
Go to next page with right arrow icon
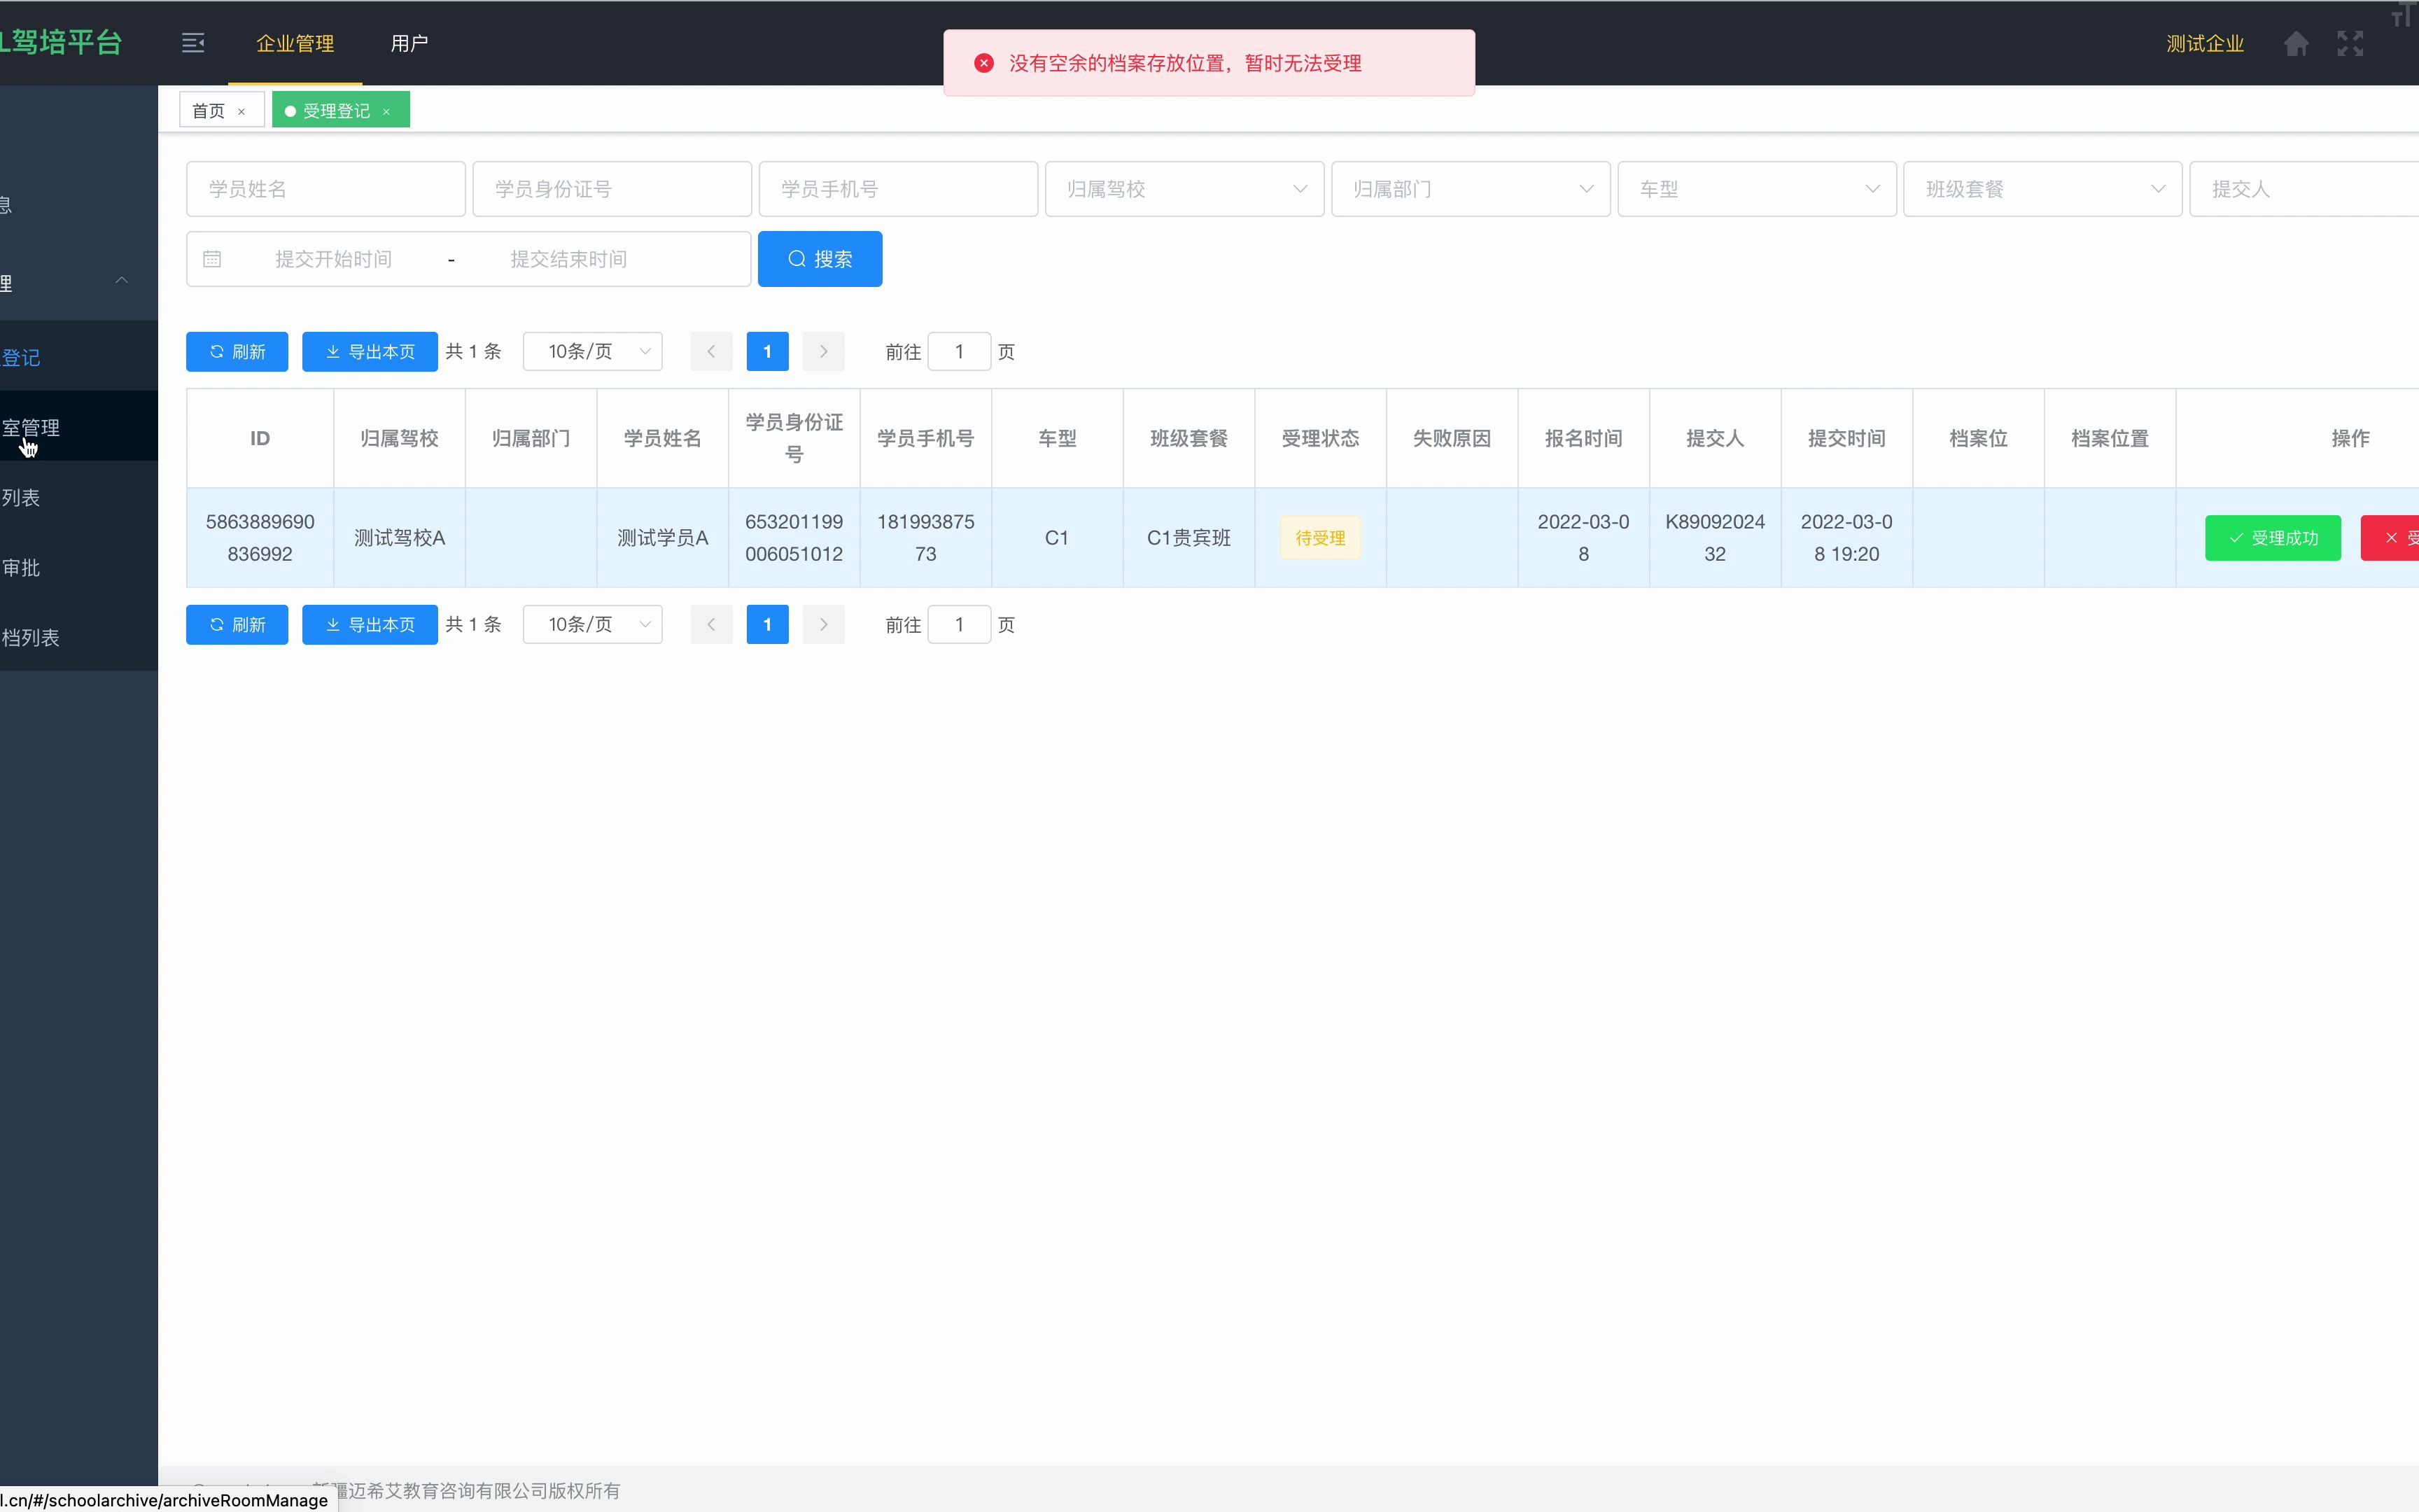822,351
